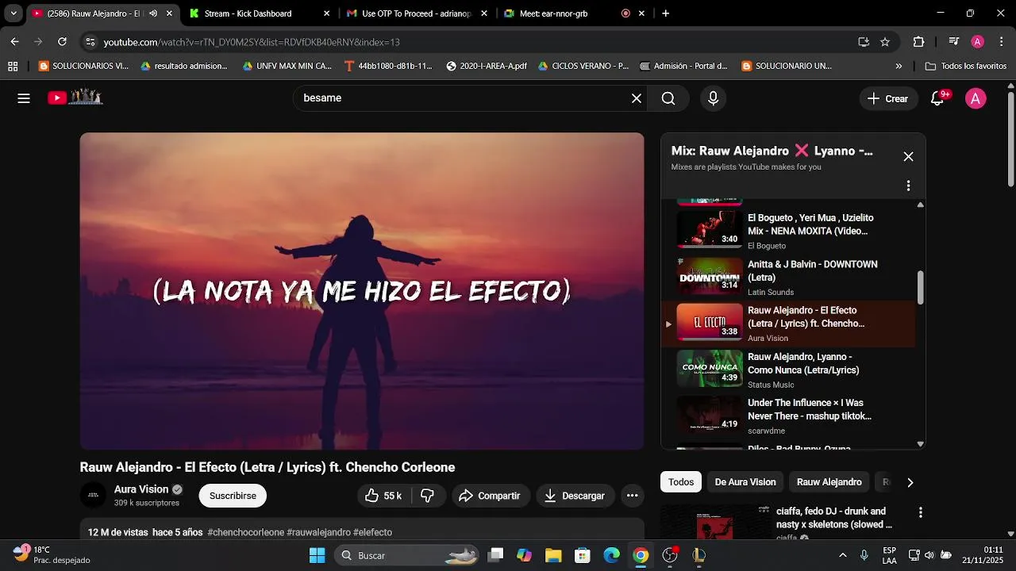Open Chrome apps grid in bookmarks bar

coord(13,66)
